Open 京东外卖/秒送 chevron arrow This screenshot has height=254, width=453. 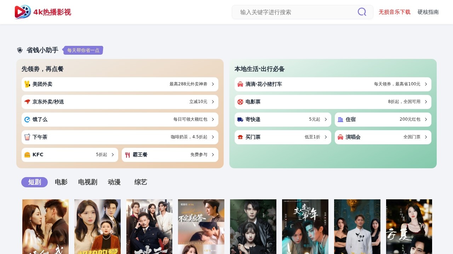pyautogui.click(x=213, y=102)
